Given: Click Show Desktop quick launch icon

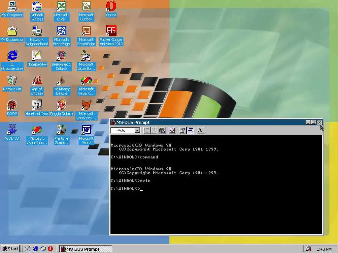Looking at the screenshot, I should pos(28,249).
